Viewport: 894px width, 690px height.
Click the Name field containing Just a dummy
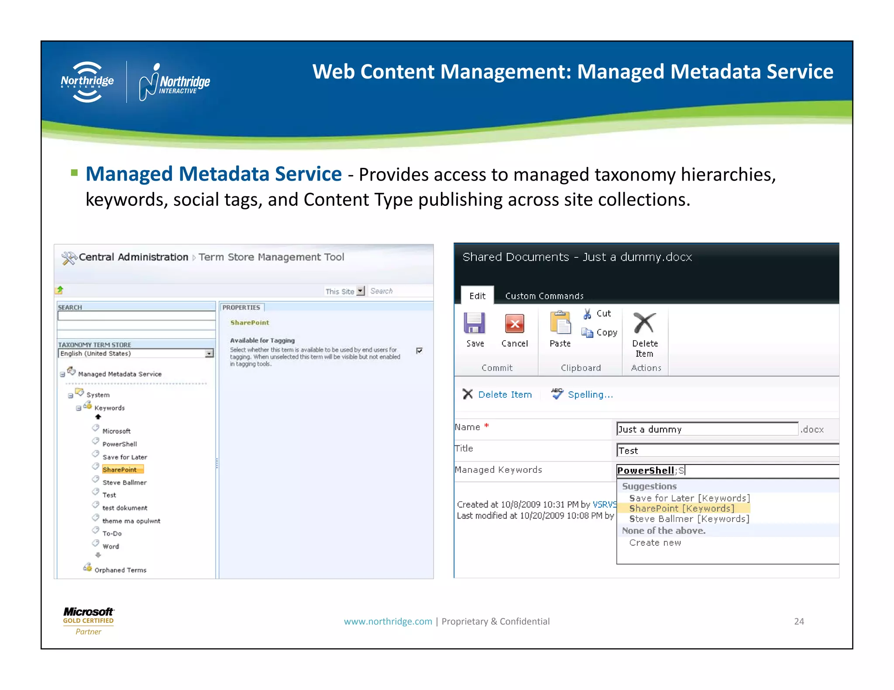[x=707, y=429]
